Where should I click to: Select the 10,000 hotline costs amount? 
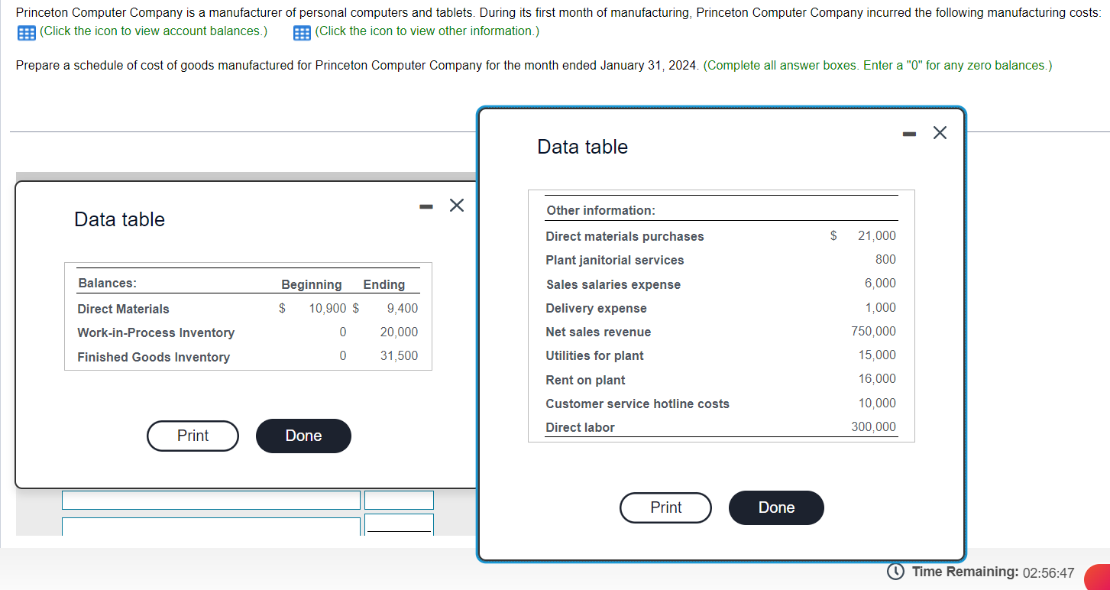point(877,404)
